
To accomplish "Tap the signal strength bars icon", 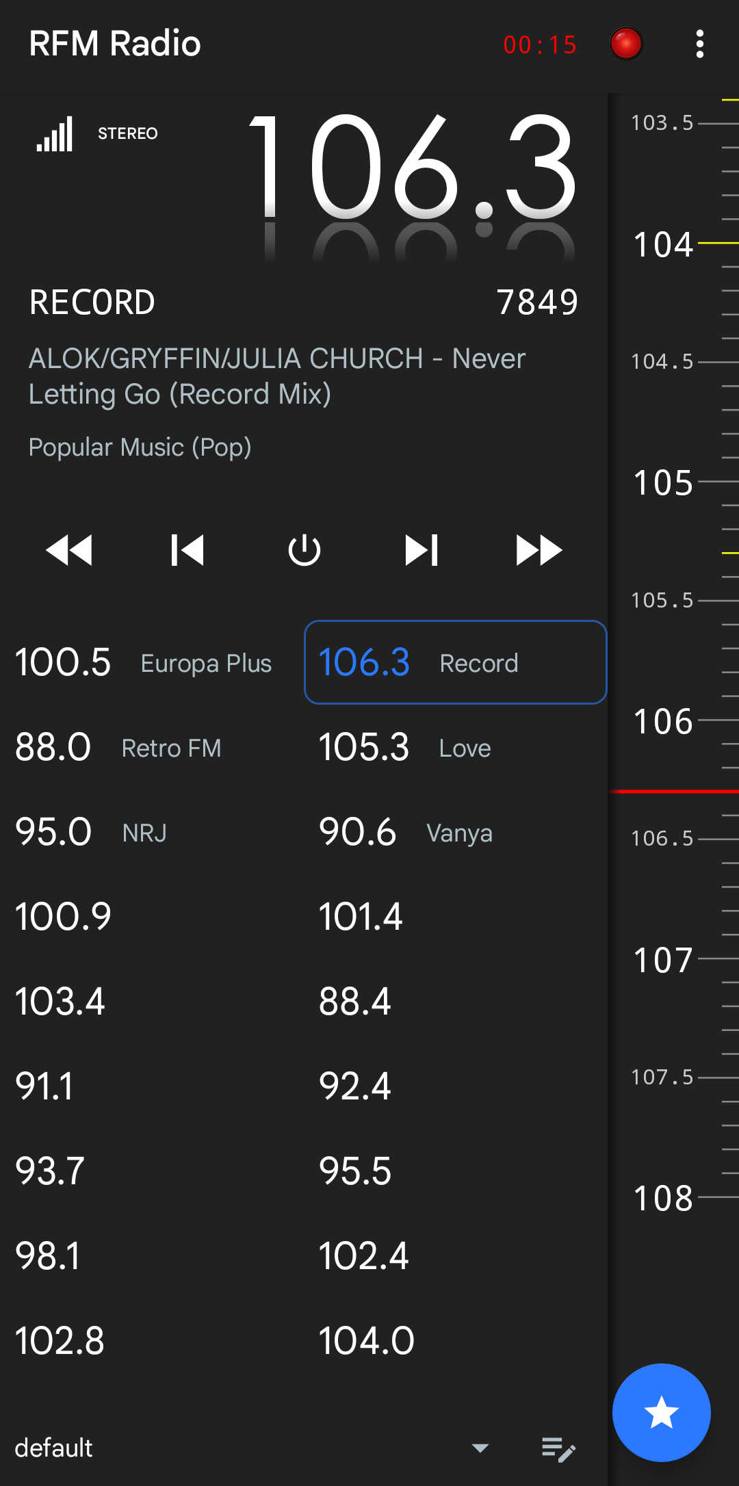I will [x=55, y=134].
